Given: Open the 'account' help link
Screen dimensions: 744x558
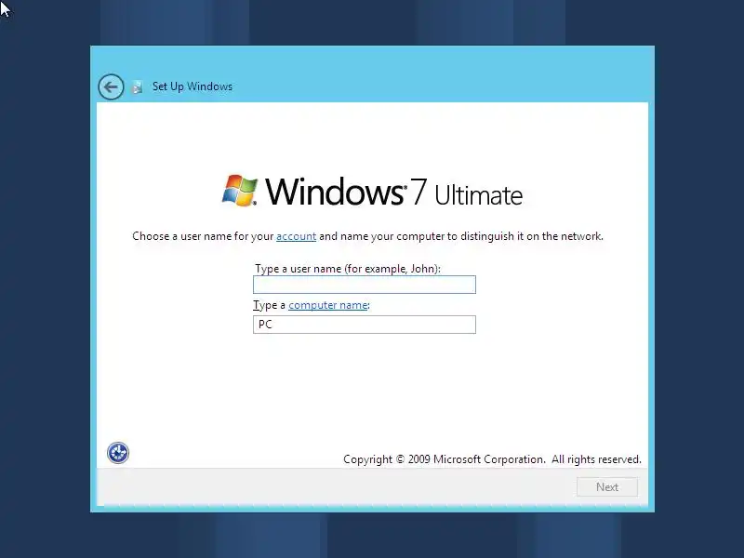Looking at the screenshot, I should tap(296, 236).
